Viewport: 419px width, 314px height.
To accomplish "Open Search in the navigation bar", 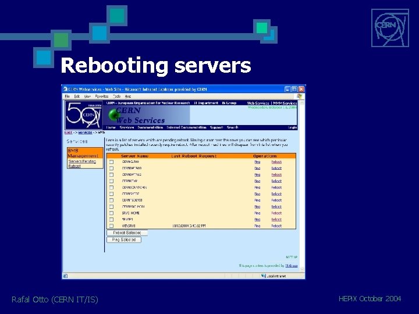I will coord(232,127).
